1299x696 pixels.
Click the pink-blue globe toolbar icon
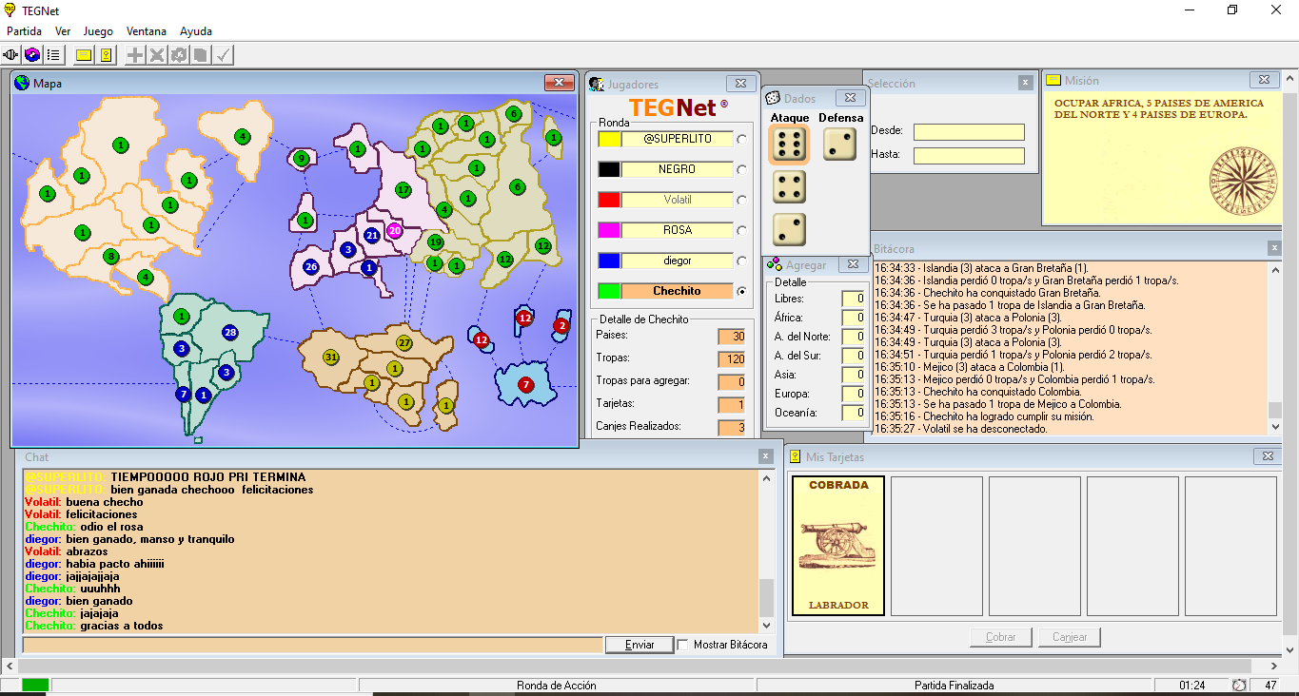[32, 55]
